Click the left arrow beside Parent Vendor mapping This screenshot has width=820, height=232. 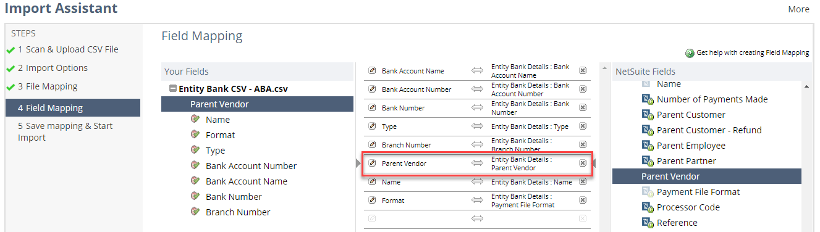[x=358, y=164]
